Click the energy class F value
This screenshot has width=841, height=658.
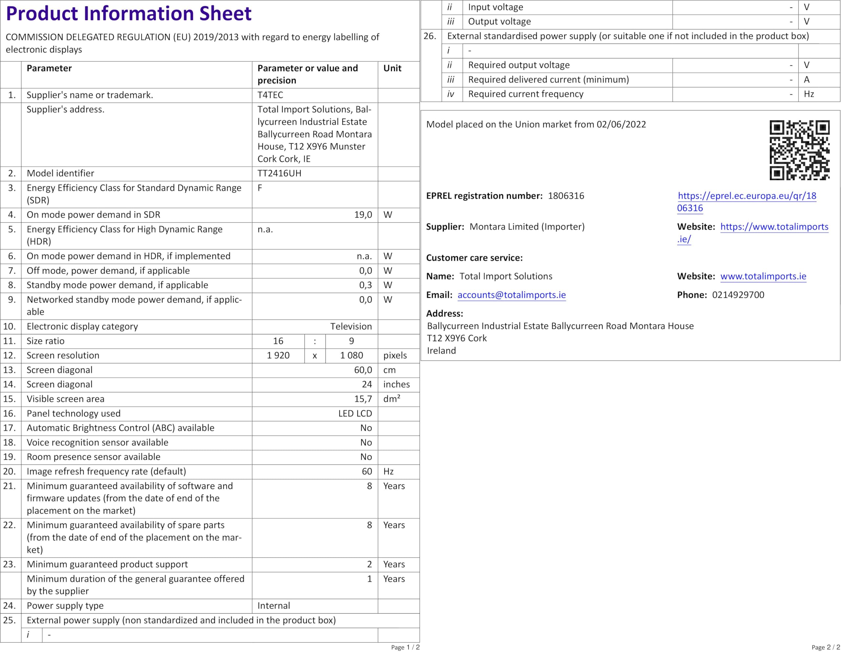(x=260, y=188)
